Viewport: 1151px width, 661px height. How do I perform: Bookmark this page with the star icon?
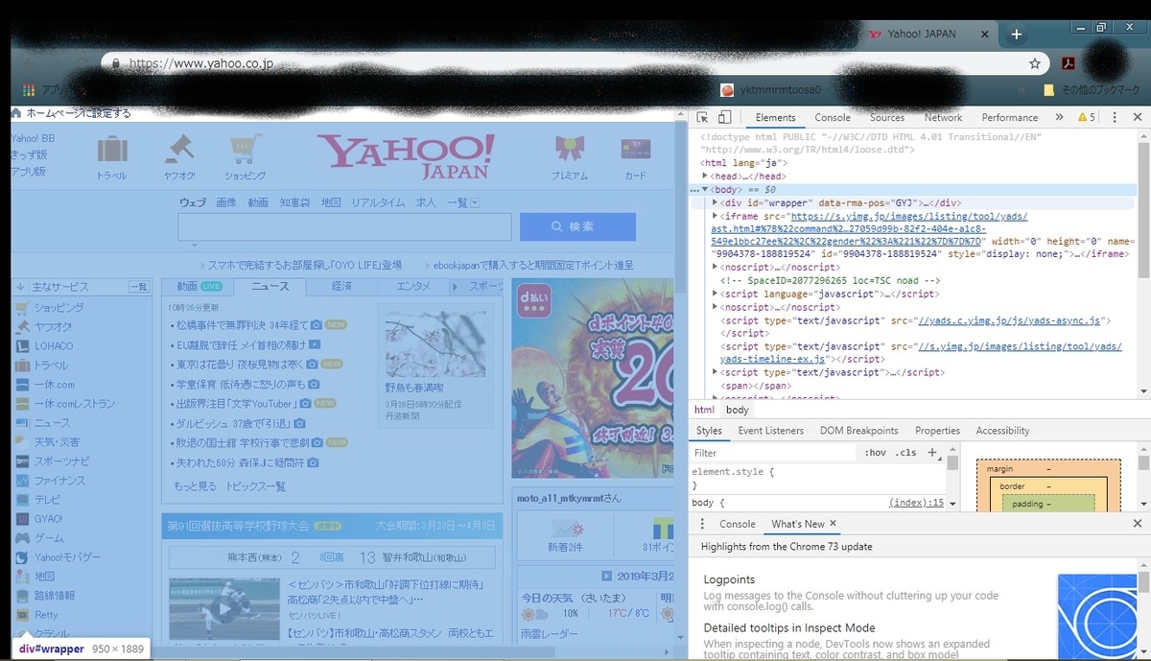point(1035,63)
